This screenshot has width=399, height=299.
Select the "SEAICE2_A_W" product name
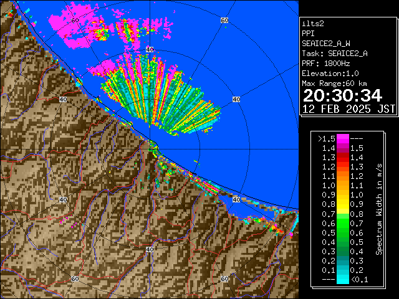[326, 44]
